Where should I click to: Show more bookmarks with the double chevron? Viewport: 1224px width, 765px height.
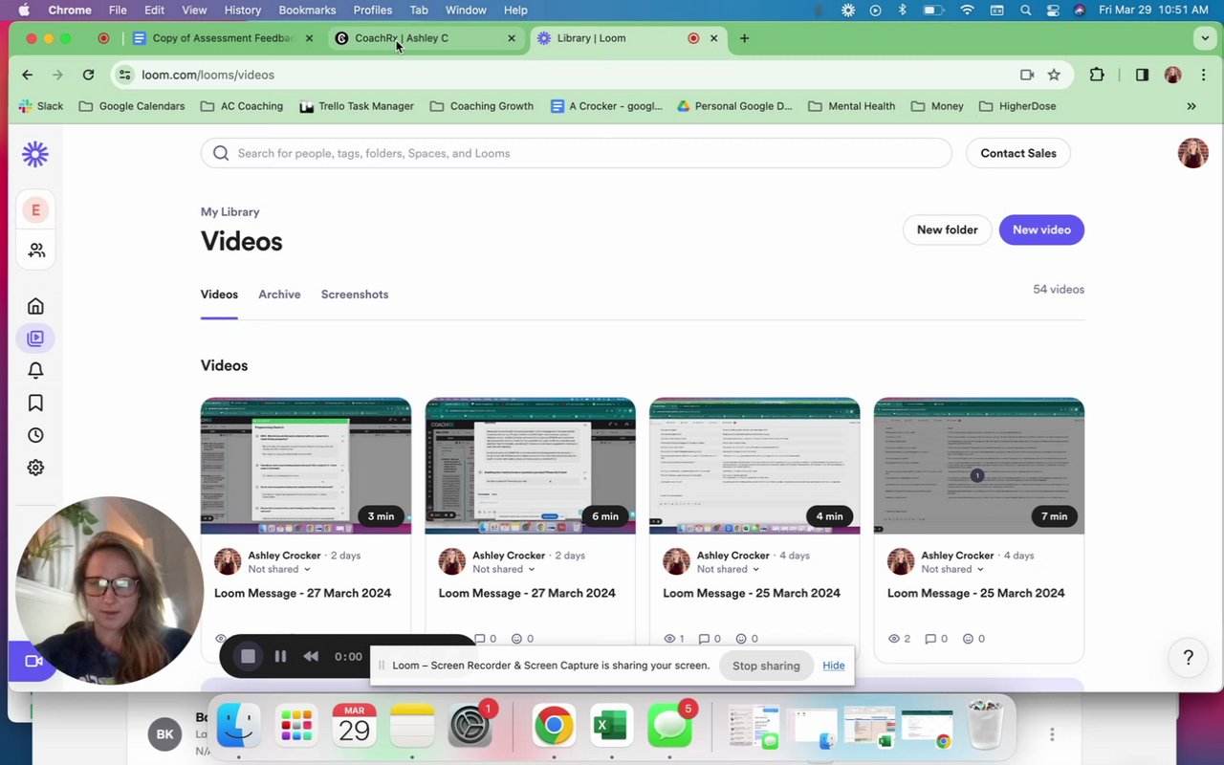click(x=1191, y=106)
